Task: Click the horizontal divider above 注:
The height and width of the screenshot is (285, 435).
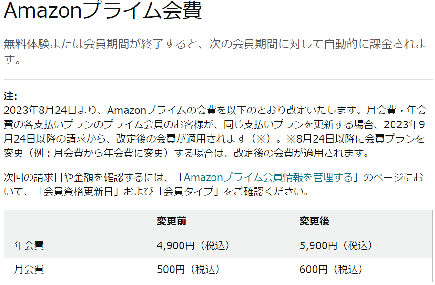Action: pyautogui.click(x=218, y=79)
